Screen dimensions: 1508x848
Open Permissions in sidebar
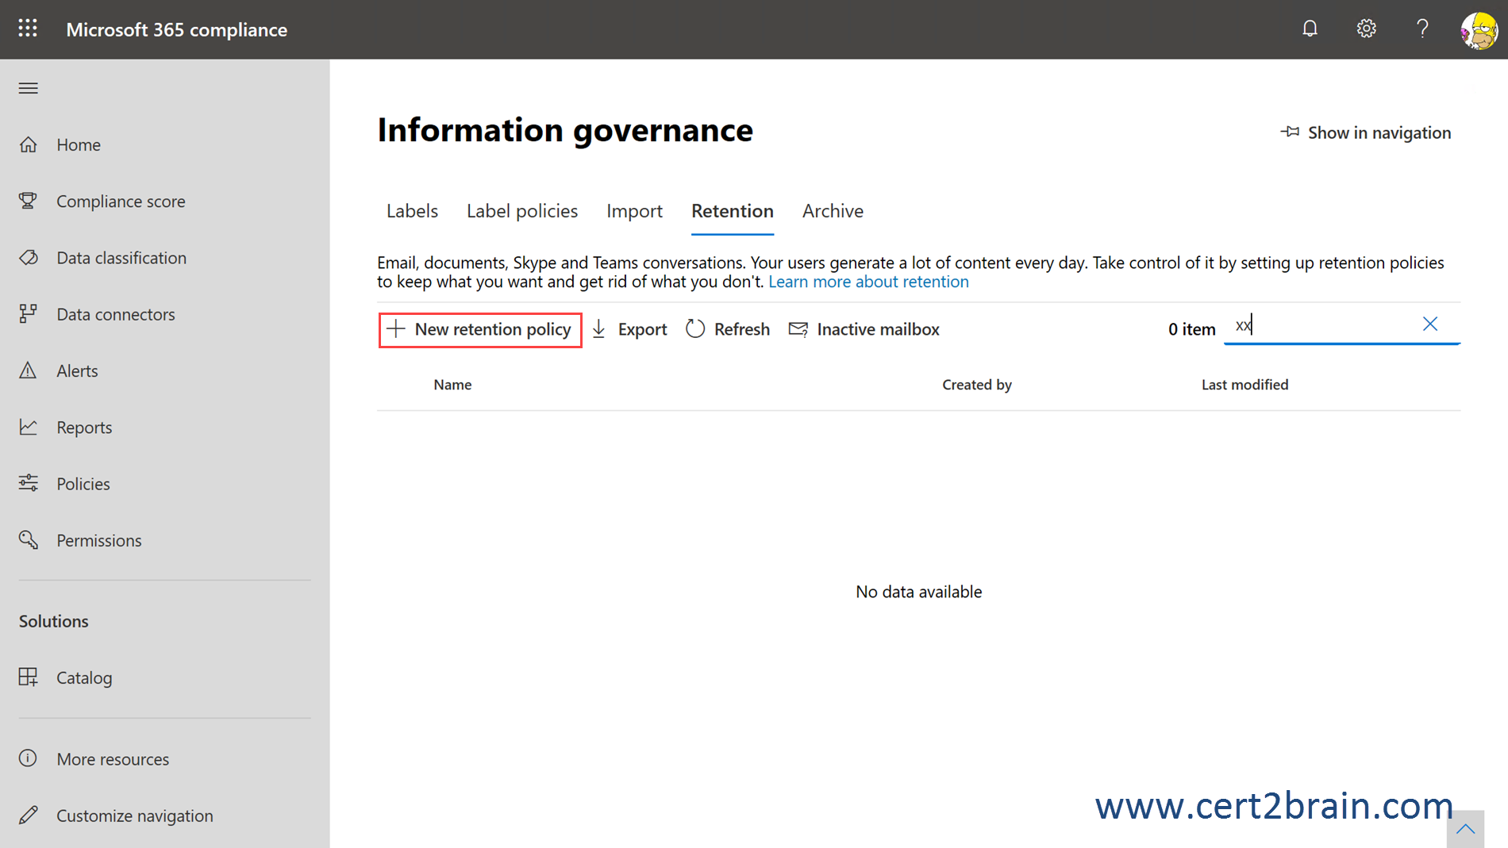pos(99,540)
